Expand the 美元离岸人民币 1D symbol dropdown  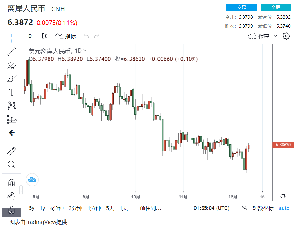click(x=84, y=50)
